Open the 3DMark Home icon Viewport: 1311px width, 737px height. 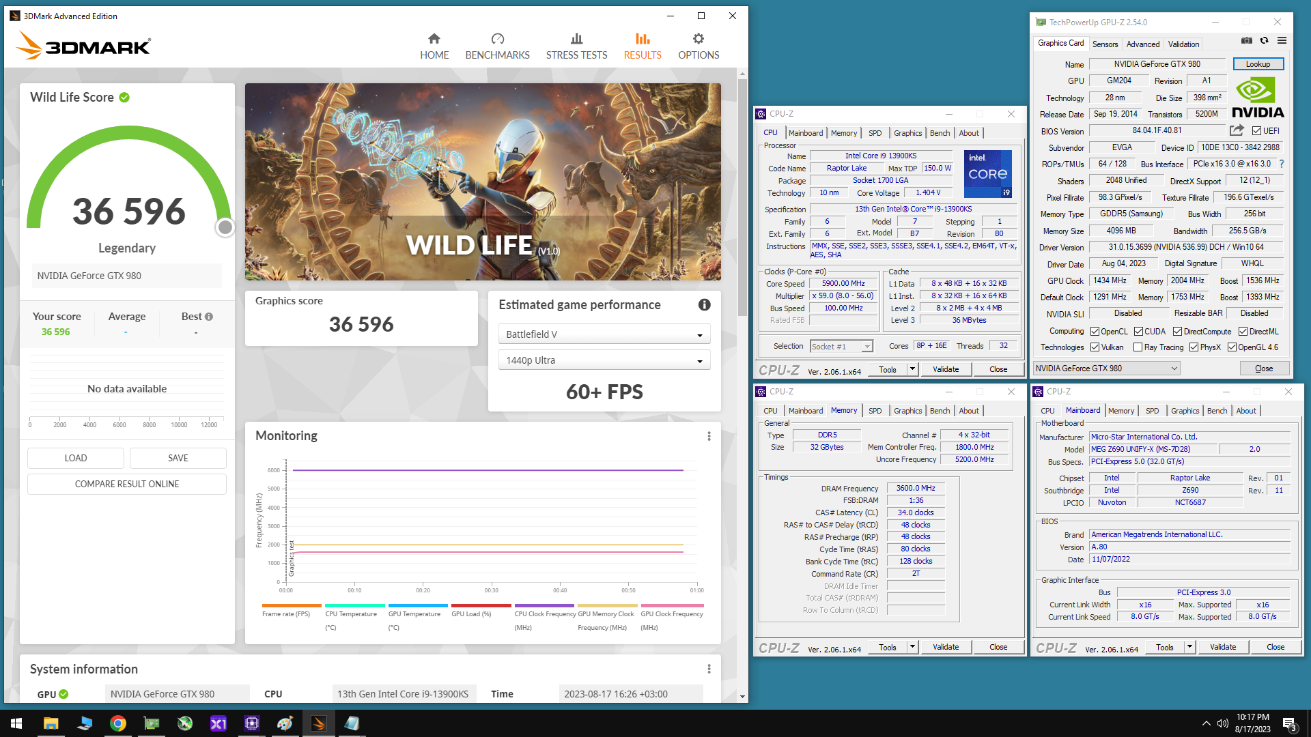pos(434,39)
